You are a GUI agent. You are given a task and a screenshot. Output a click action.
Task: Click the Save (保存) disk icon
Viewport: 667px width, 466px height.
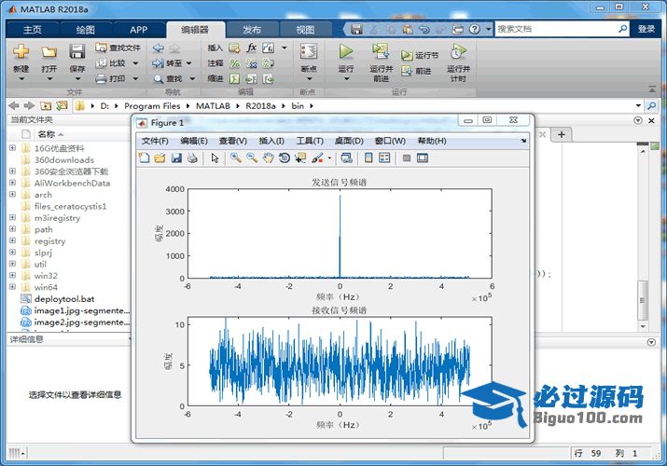77,51
